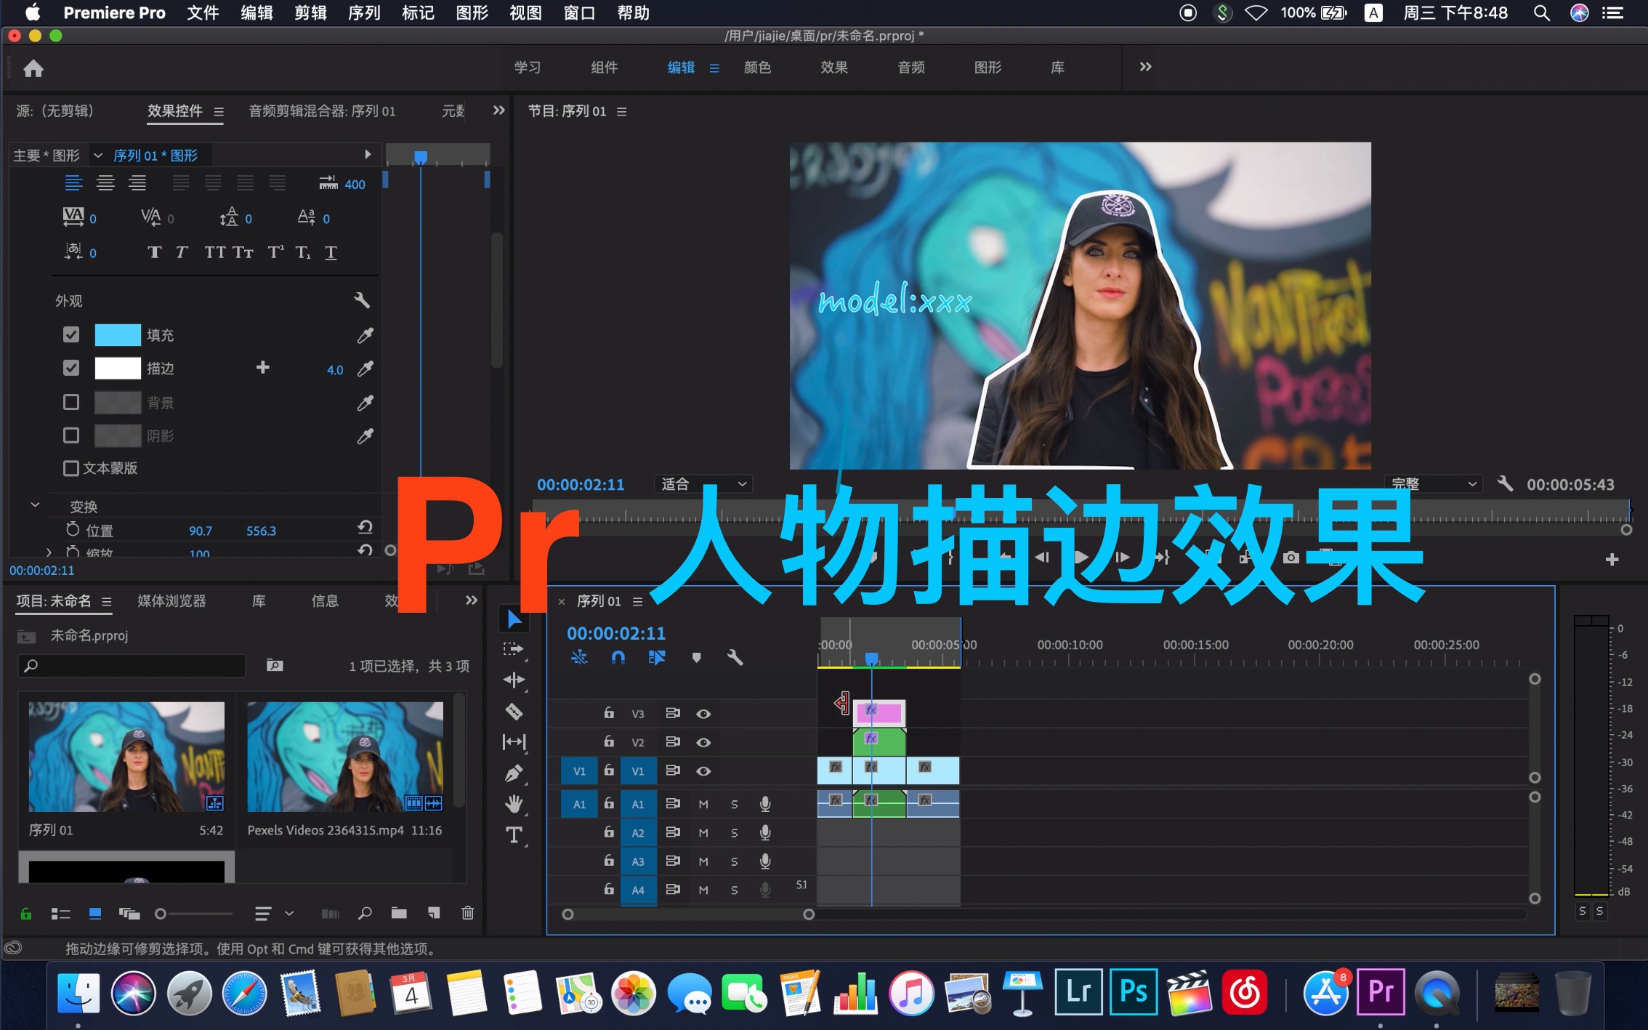Open the 完整 playback resolution dropdown
Image resolution: width=1648 pixels, height=1030 pixels.
point(1431,483)
